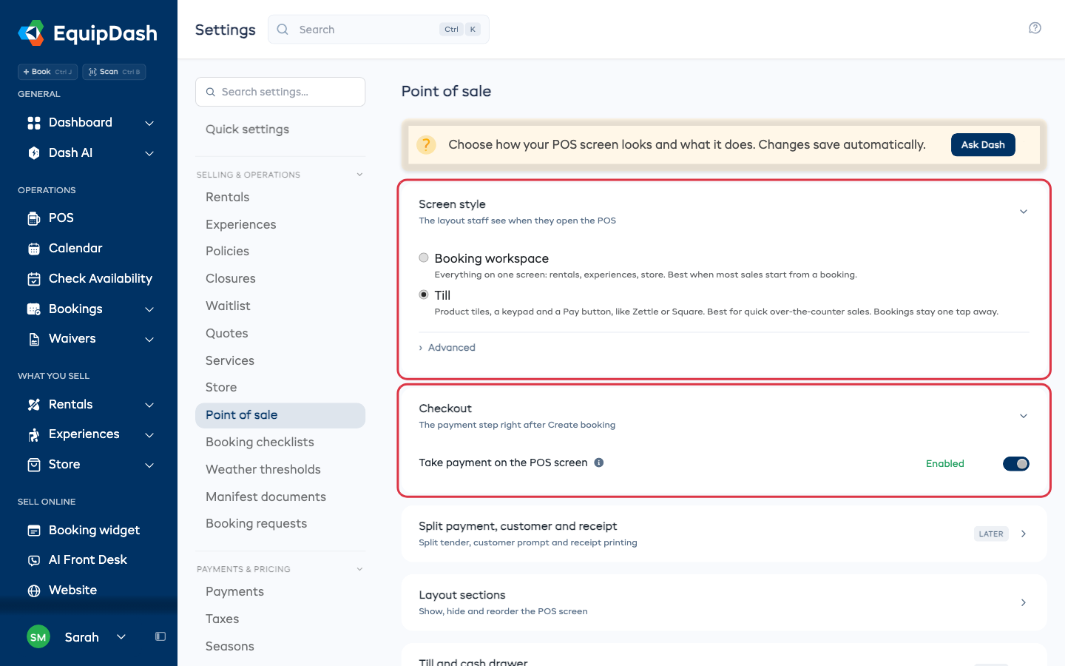Image resolution: width=1065 pixels, height=666 pixels.
Task: Collapse sidebar using the panel icon
Action: pyautogui.click(x=160, y=636)
